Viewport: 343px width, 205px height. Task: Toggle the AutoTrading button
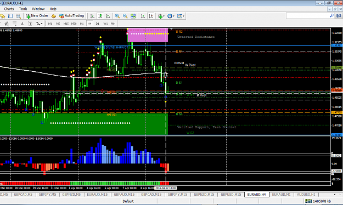coord(71,16)
